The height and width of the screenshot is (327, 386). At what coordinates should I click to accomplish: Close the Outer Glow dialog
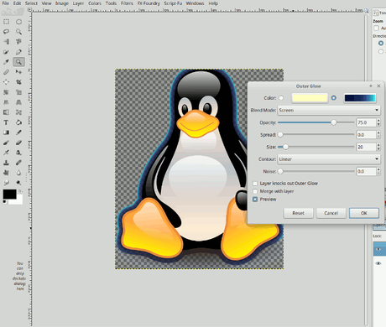pos(378,86)
